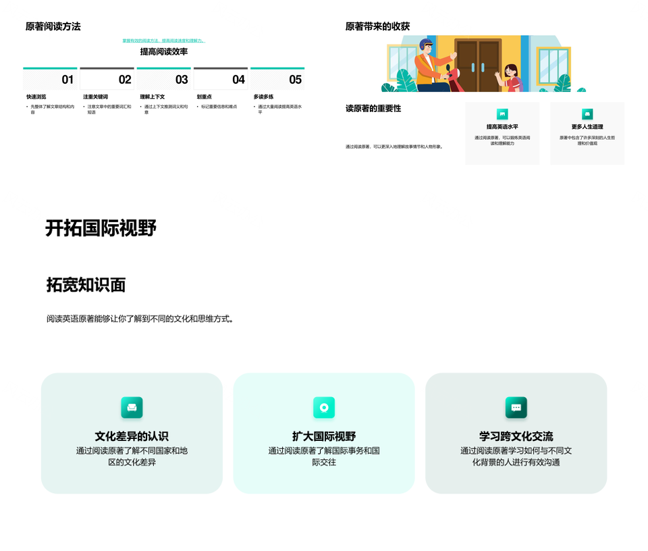
Task: Select step 01 number card
Action: 50,79
